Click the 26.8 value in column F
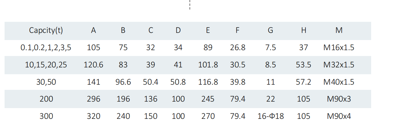 [x=237, y=48]
